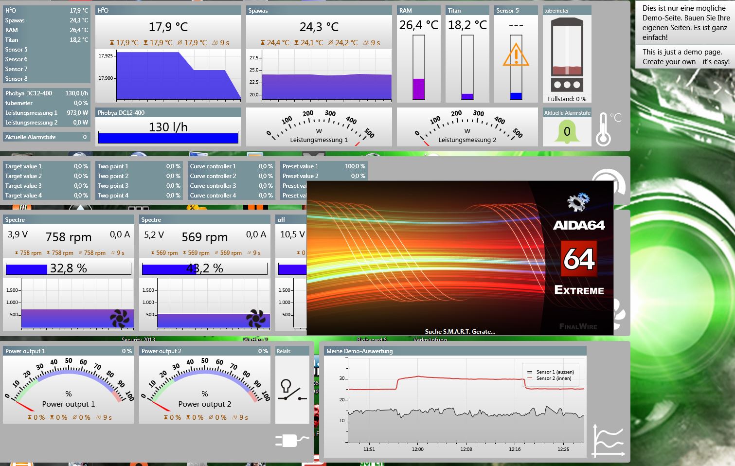The width and height of the screenshot is (735, 466).
Task: Select the Spawas 24,3 °C list row
Action: (x=47, y=20)
